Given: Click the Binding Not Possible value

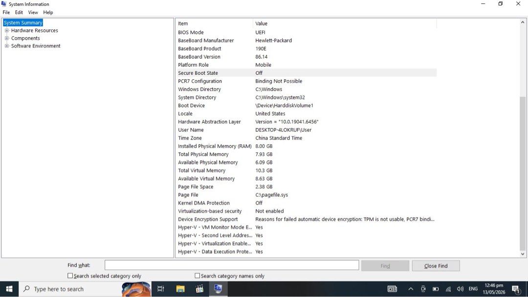Looking at the screenshot, I should point(279,81).
